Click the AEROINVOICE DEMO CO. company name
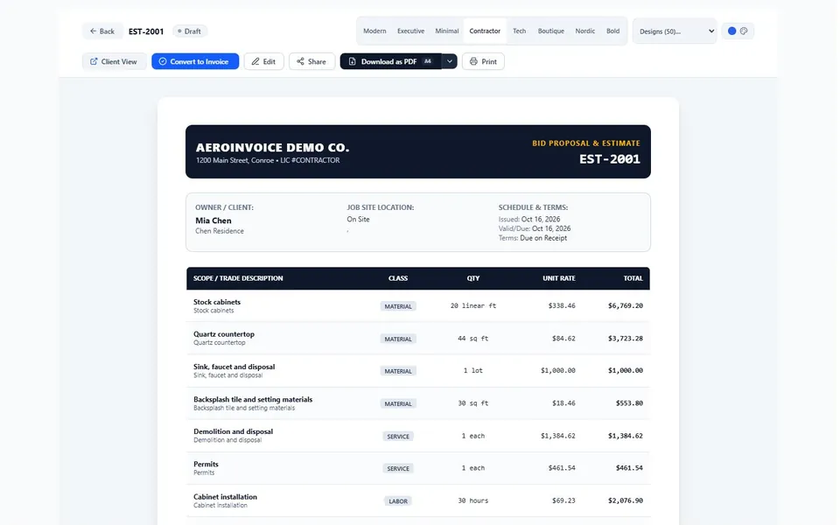Viewport: 840px width, 525px height. 272,147
